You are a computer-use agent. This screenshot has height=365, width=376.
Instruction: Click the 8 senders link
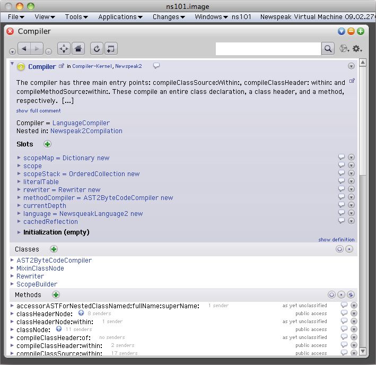pyautogui.click(x=99, y=314)
